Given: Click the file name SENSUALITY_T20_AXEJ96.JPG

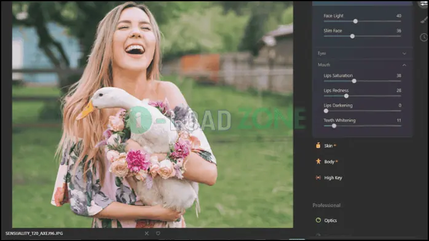Looking at the screenshot, I should pyautogui.click(x=34, y=234).
